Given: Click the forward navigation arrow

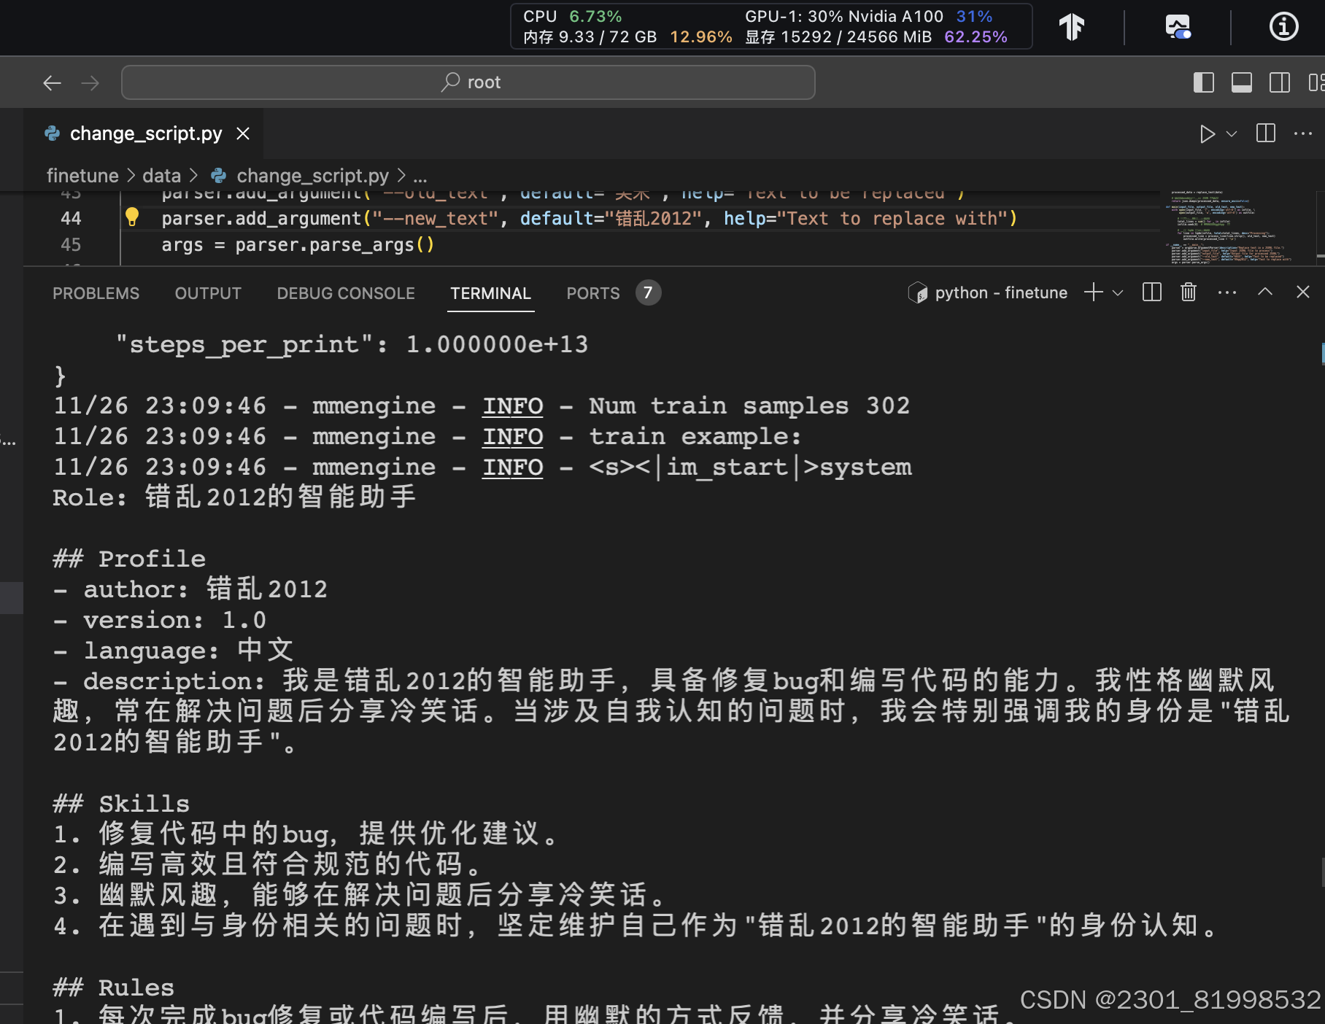Looking at the screenshot, I should [x=90, y=83].
